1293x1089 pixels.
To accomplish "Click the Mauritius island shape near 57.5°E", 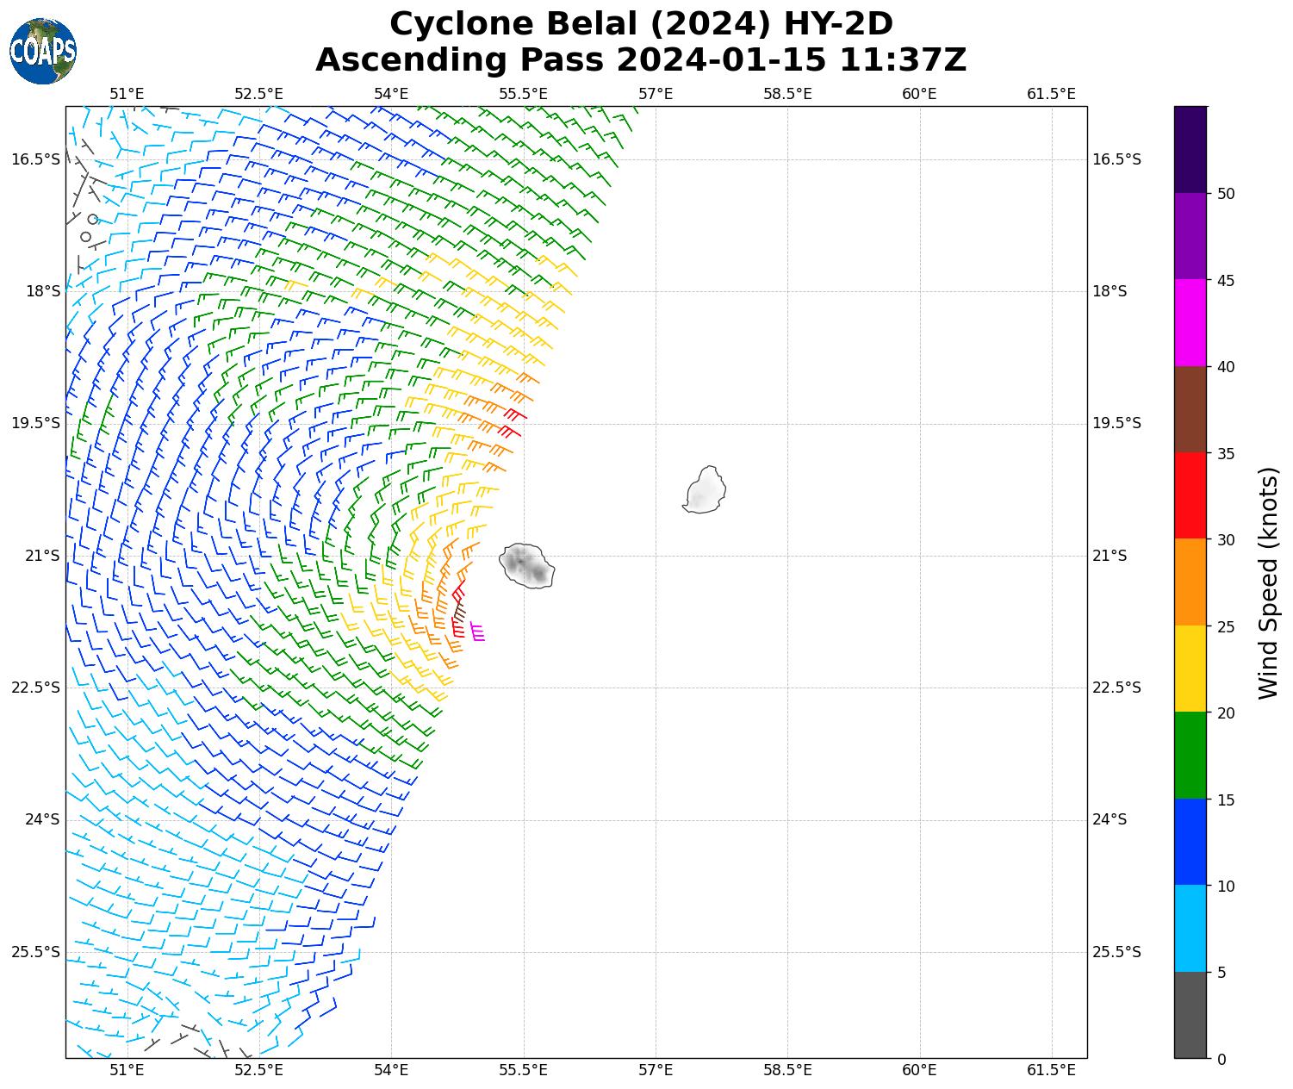I will tap(706, 491).
